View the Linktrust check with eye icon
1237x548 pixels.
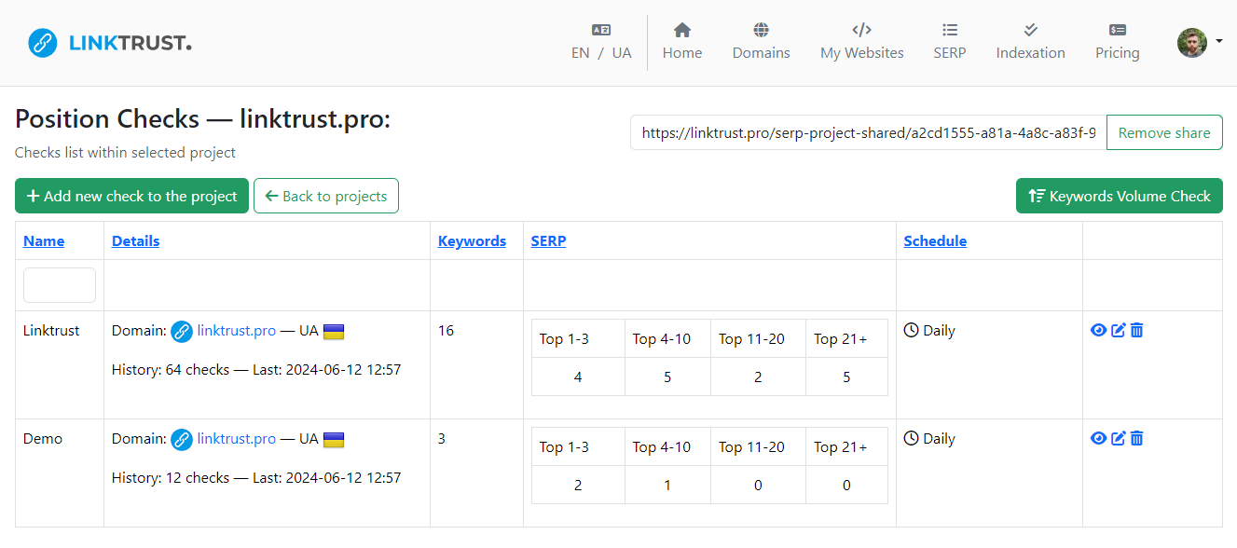(1098, 330)
